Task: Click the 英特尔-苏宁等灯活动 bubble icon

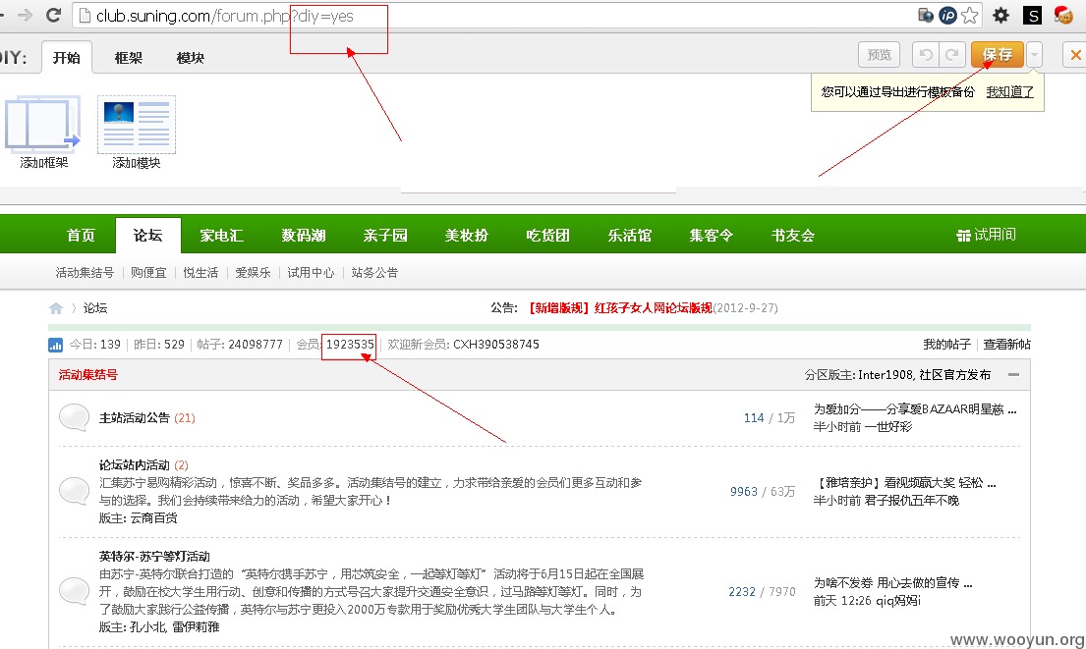Action: 74,591
